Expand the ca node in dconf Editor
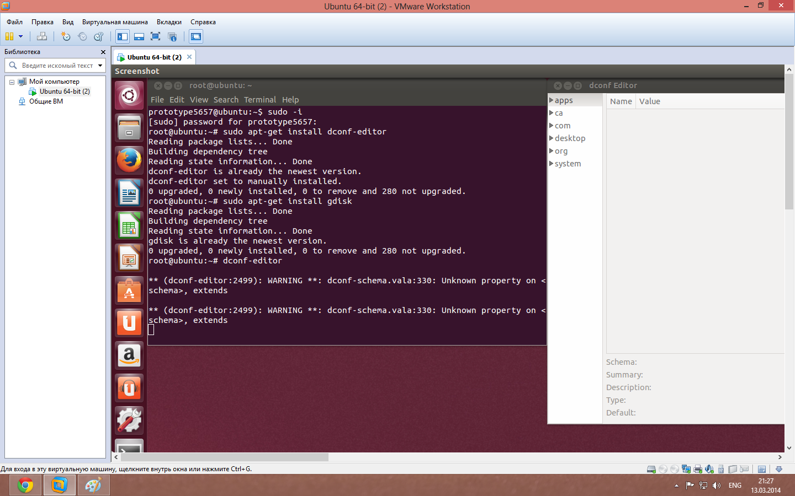Viewport: 795px width, 496px height. pos(551,112)
